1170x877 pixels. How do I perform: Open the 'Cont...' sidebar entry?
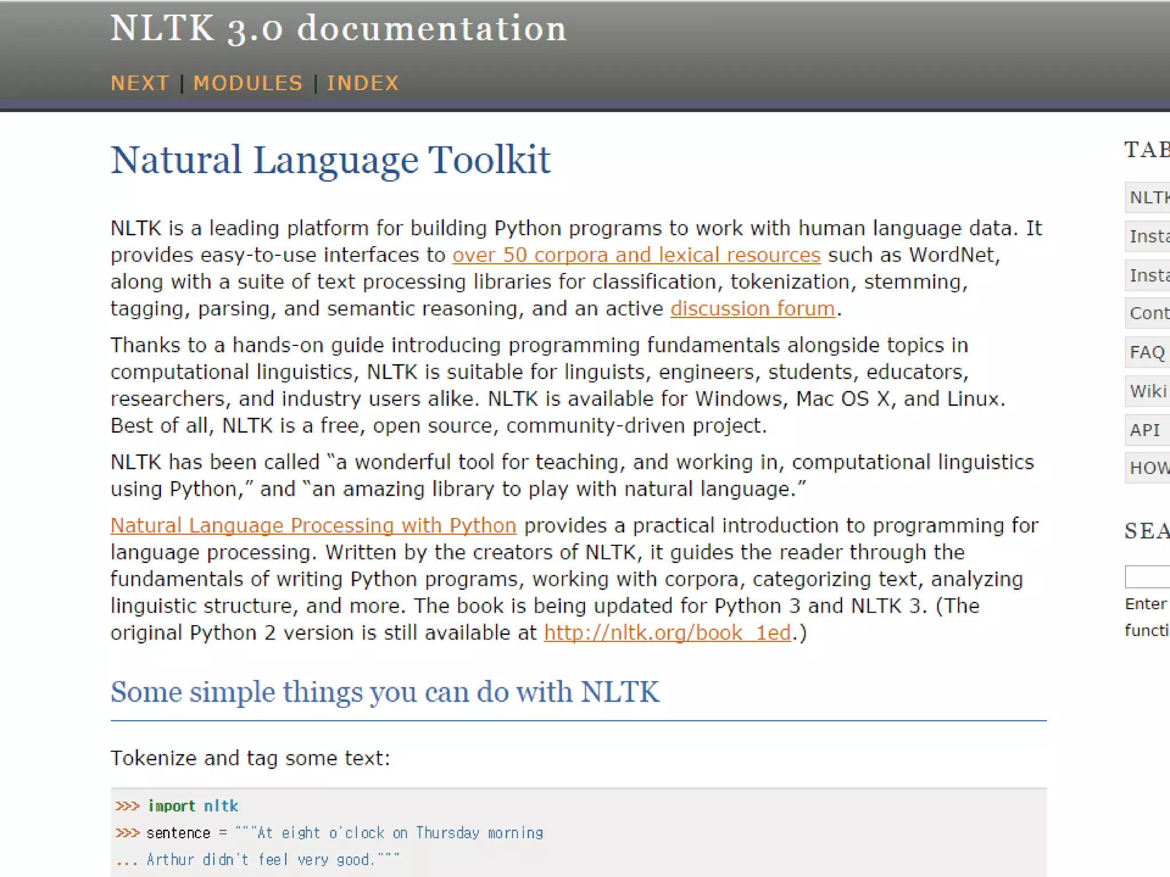click(1147, 313)
